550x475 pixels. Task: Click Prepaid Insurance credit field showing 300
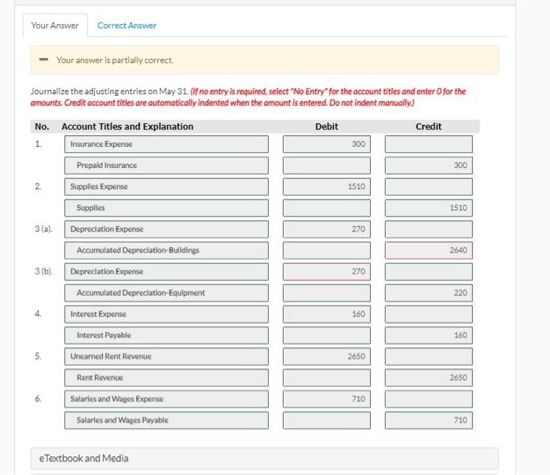[x=429, y=166]
